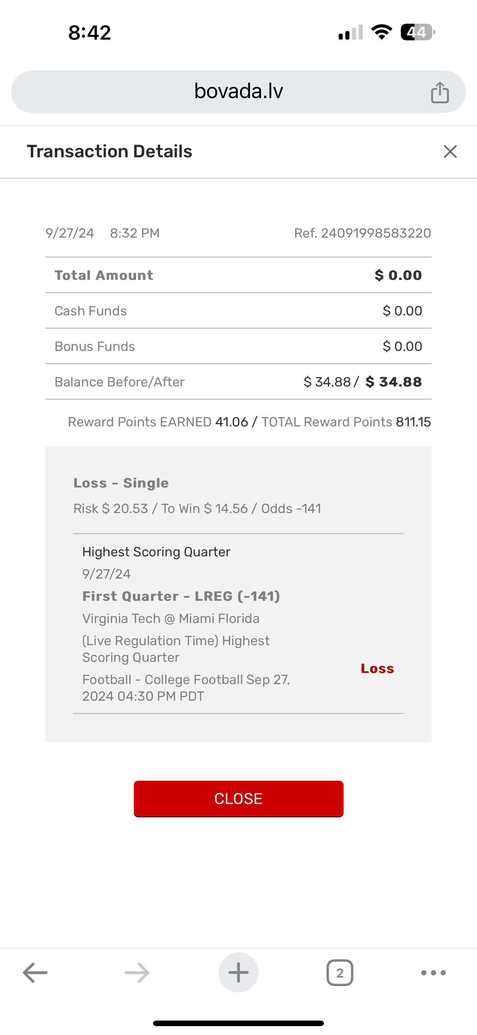Tap the Total Amount row
477x1035 pixels.
238,275
